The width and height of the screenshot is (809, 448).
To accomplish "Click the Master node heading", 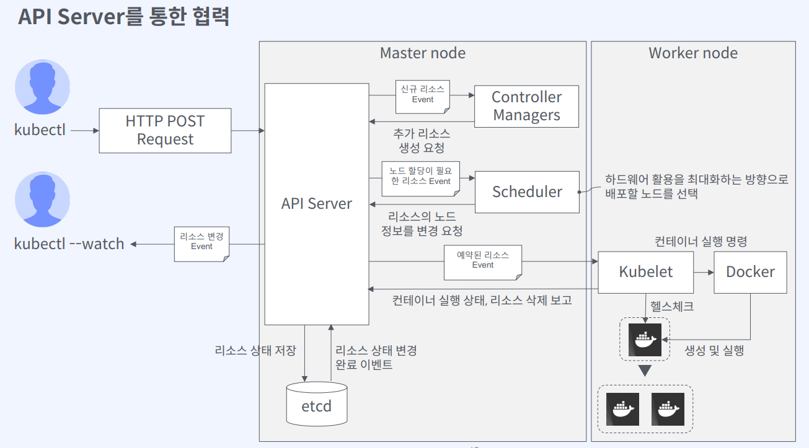I will [423, 53].
